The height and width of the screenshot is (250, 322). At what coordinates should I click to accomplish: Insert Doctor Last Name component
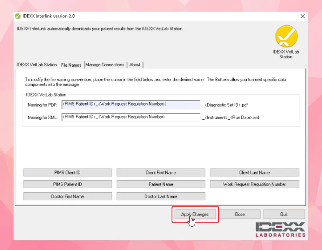161,196
